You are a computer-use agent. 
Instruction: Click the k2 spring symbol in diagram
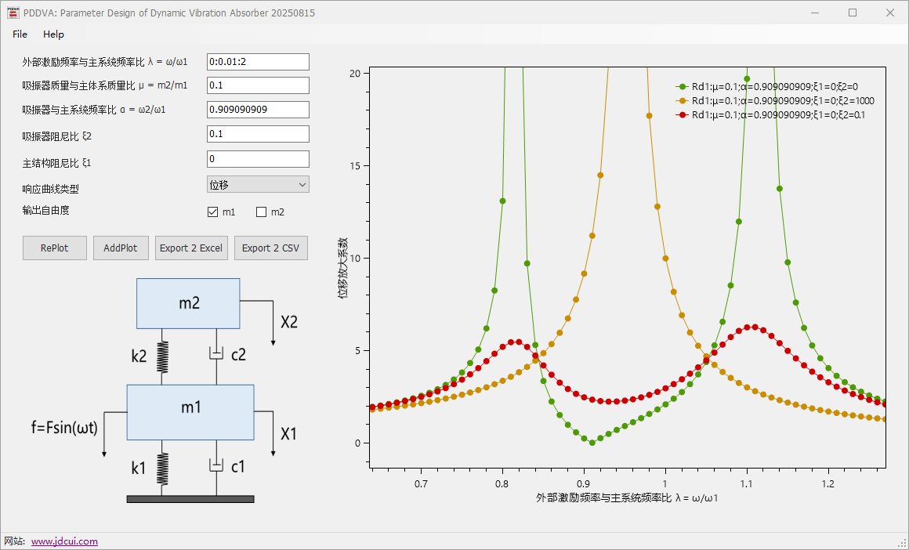click(x=163, y=356)
